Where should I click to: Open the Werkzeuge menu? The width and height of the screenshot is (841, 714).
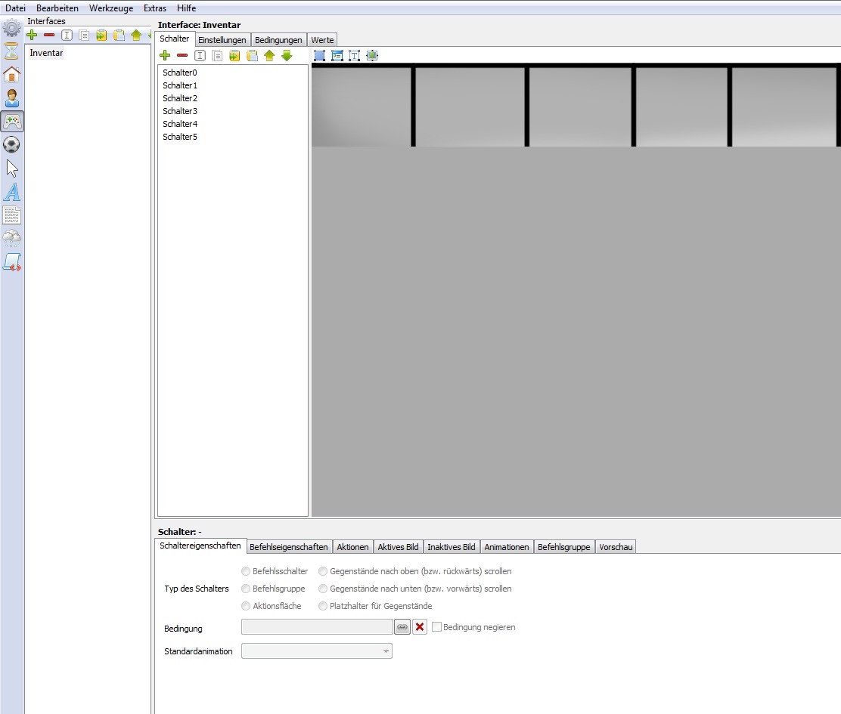[111, 8]
